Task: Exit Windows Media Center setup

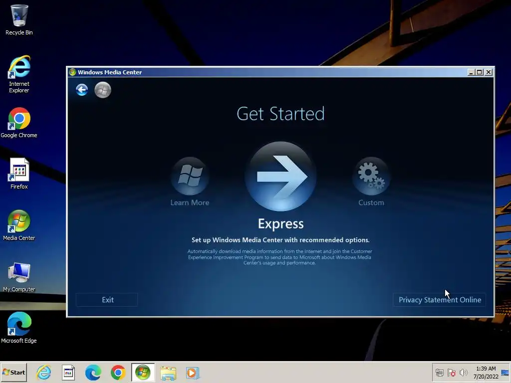Action: tap(107, 300)
